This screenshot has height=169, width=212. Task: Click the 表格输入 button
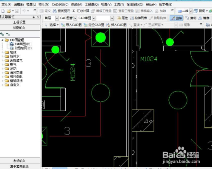click(20, 161)
